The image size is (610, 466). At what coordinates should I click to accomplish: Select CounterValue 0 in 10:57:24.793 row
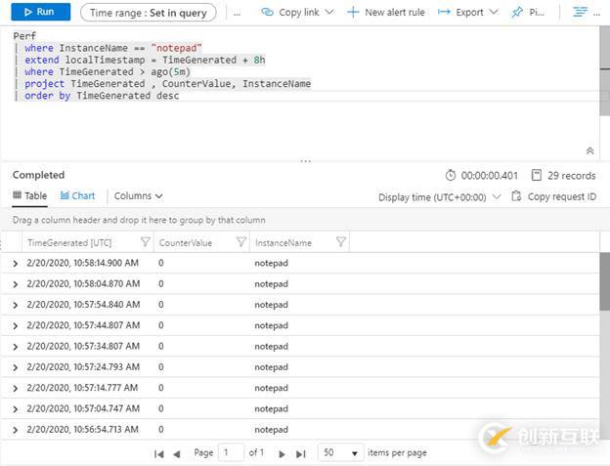[161, 367]
